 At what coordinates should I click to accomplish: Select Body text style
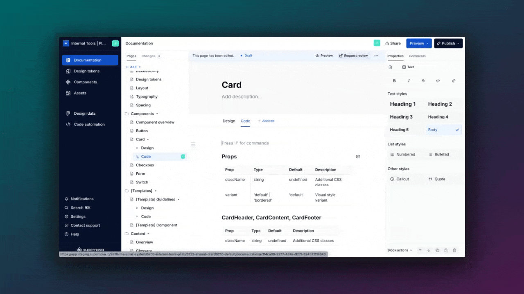coord(443,130)
